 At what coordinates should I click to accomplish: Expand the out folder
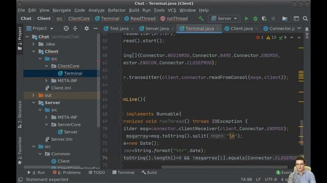34,95
